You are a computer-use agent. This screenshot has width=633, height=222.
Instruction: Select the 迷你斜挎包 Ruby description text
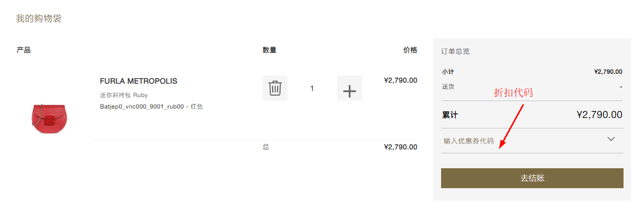(x=124, y=95)
